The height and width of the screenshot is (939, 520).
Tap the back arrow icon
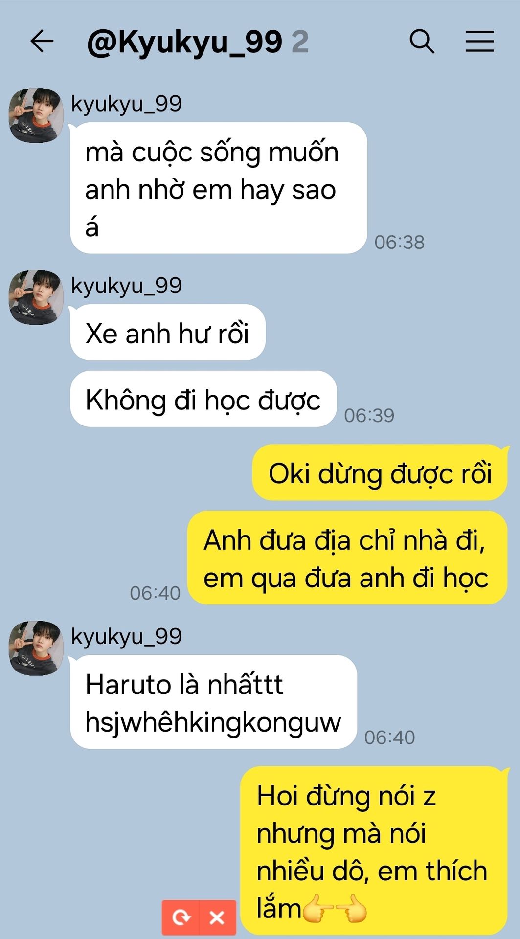point(42,41)
